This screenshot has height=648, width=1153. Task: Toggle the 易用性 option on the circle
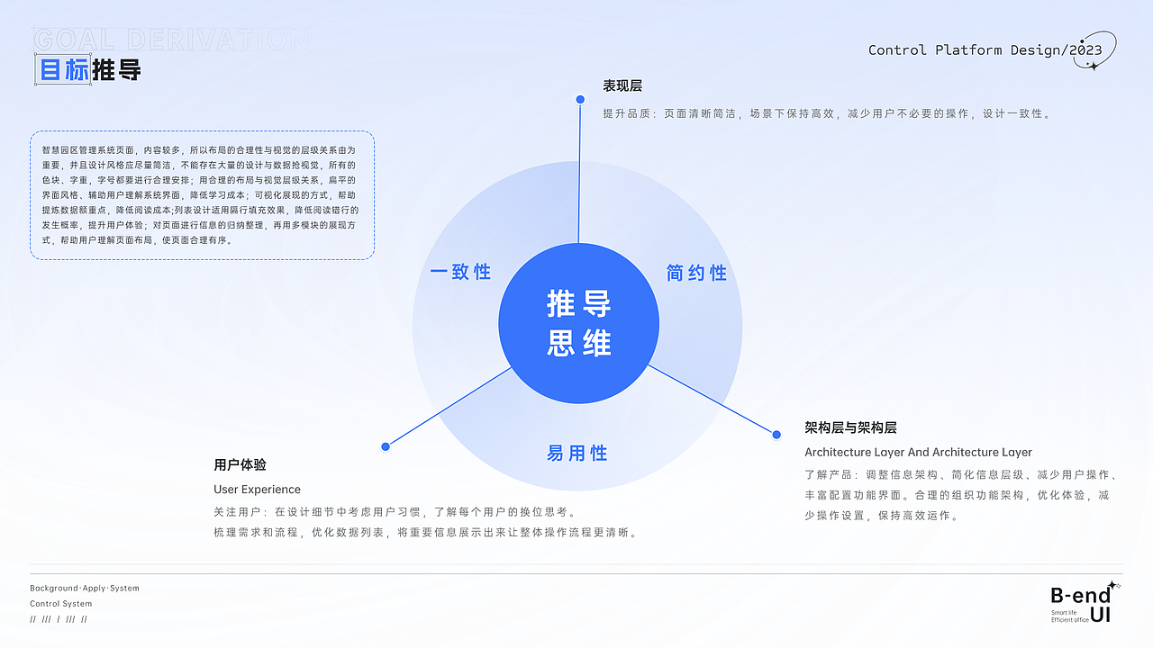coord(578,454)
